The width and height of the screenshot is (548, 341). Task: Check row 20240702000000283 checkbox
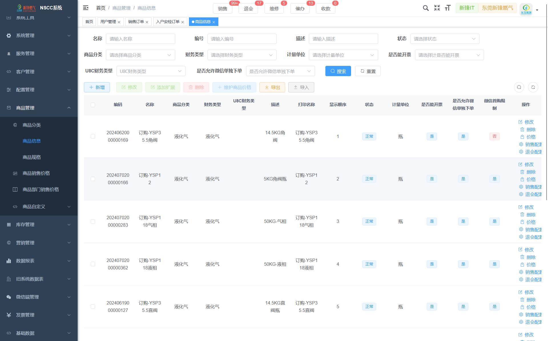93,222
